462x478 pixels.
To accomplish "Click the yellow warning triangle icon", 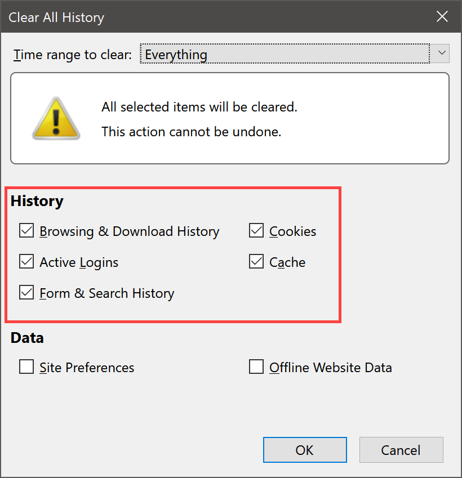I will tap(56, 118).
